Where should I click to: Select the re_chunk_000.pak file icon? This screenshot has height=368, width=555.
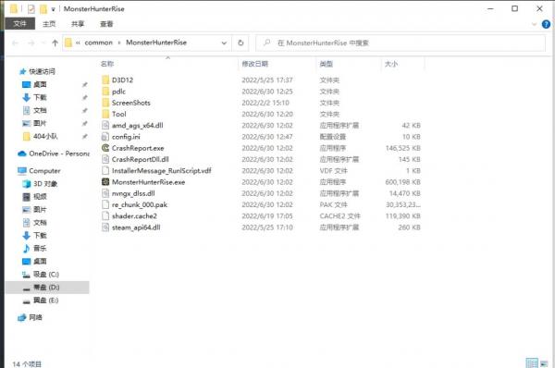pyautogui.click(x=105, y=204)
